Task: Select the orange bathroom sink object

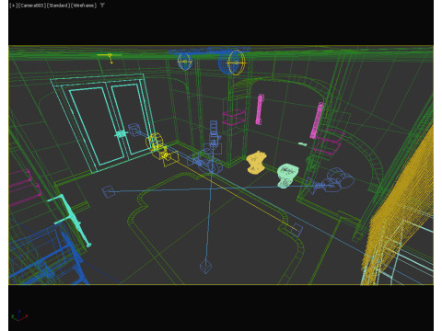Action: (x=256, y=163)
